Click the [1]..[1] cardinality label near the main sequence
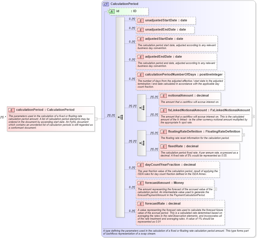Image resolution: width=257 pixels, height=238 pixels. [x=111, y=115]
